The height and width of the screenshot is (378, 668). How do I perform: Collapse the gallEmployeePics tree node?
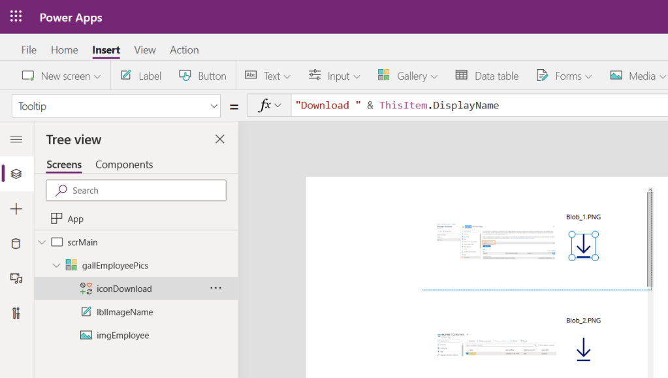tap(57, 266)
